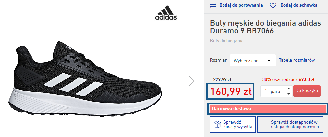The height and width of the screenshot is (137, 328).
Task: Decrease pair quantity with down arrow
Action: (x=289, y=94)
